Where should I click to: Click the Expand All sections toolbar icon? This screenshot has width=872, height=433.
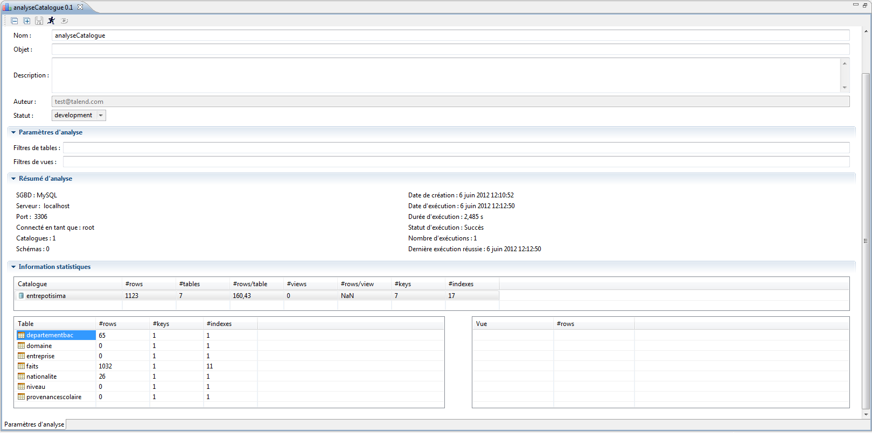pos(26,21)
